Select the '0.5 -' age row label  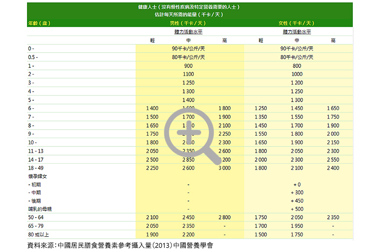pyautogui.click(x=33, y=57)
